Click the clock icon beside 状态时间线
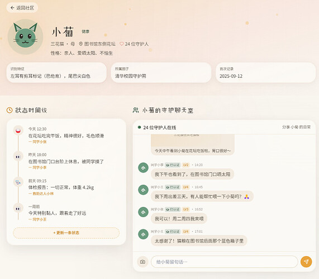Viewport: 319px width, 279px height. coord(9,110)
